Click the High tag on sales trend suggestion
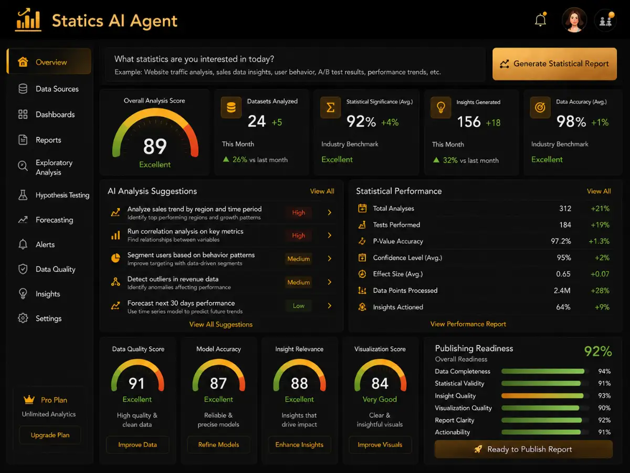 (299, 212)
